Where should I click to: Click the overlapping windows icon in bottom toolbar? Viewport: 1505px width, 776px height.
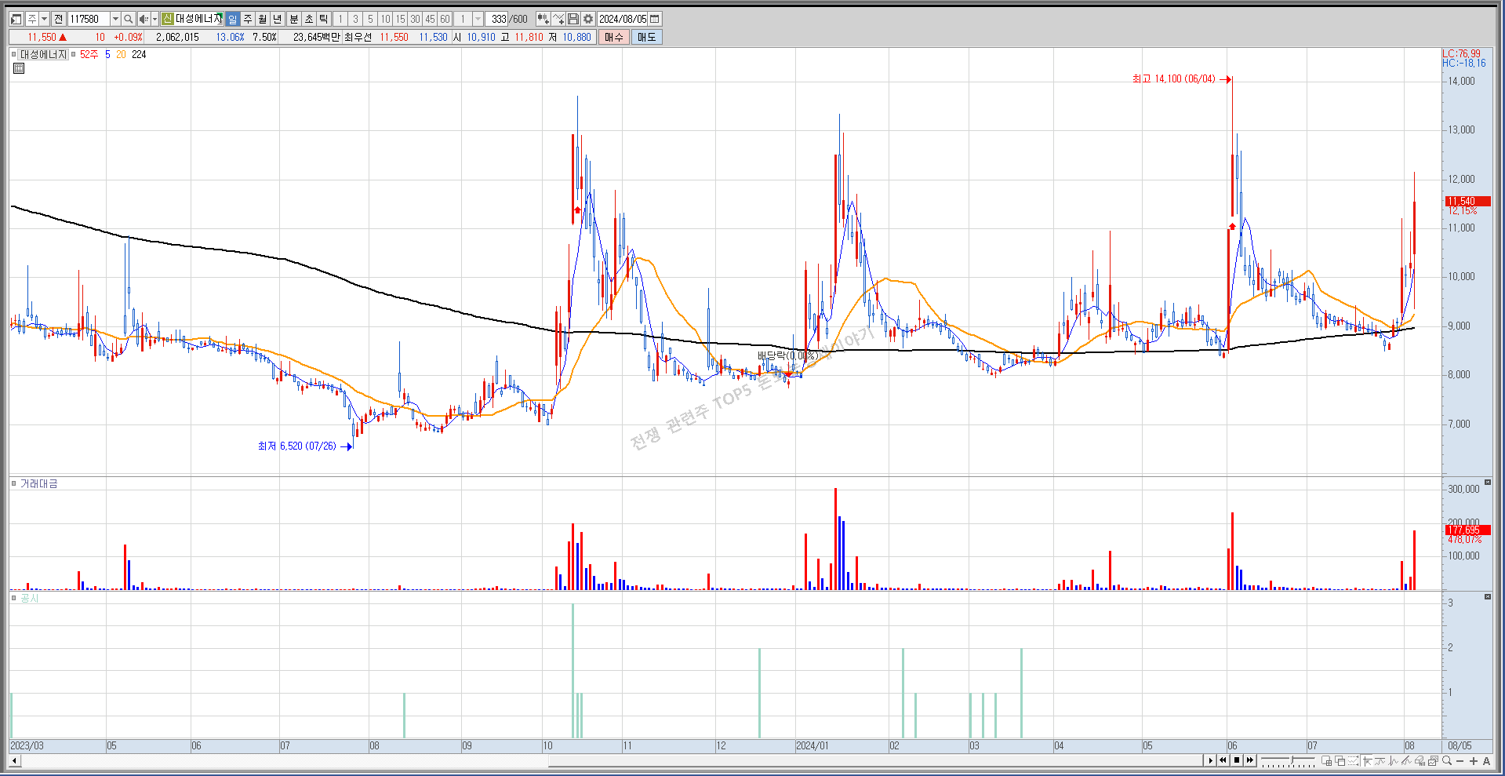click(x=1340, y=761)
